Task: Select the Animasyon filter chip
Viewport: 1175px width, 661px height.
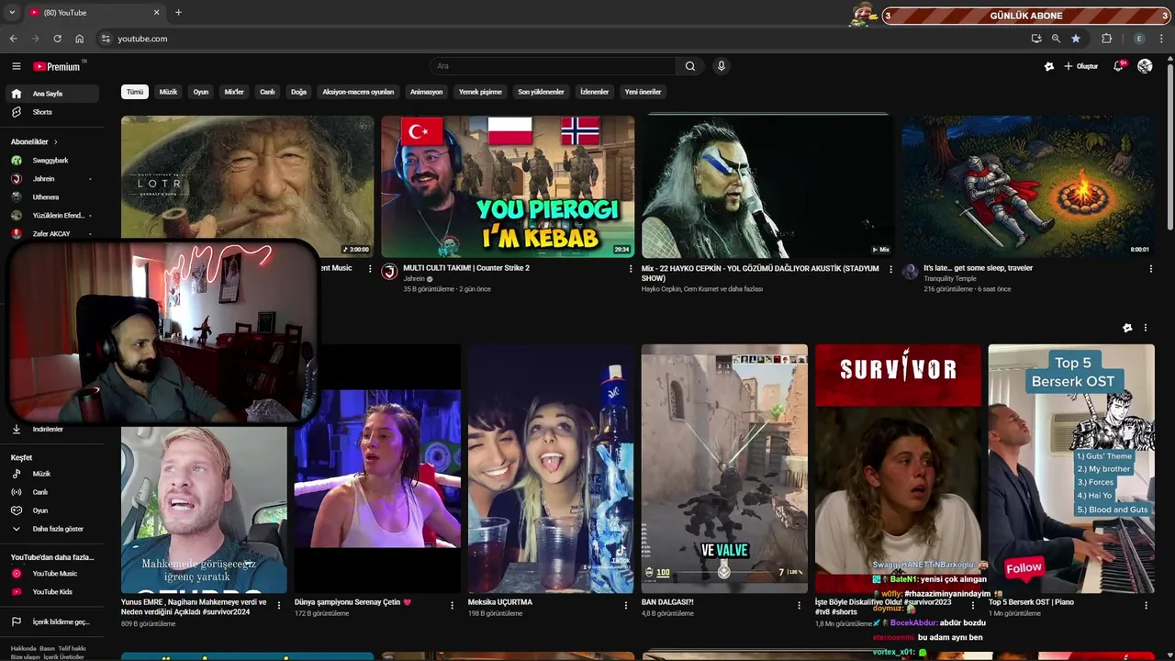Action: click(x=426, y=92)
